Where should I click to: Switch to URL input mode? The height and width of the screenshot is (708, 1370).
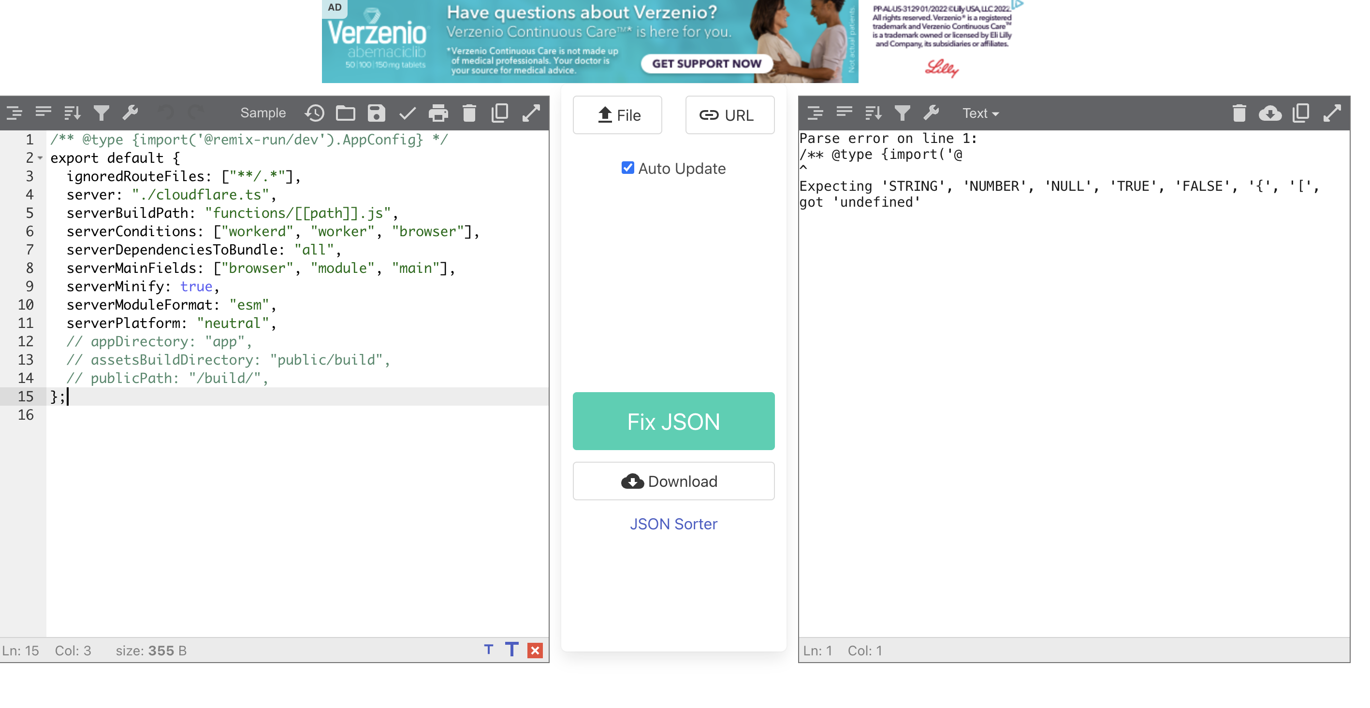(729, 115)
